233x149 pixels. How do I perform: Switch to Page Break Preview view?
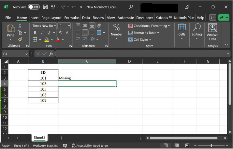pyautogui.click(x=187, y=145)
